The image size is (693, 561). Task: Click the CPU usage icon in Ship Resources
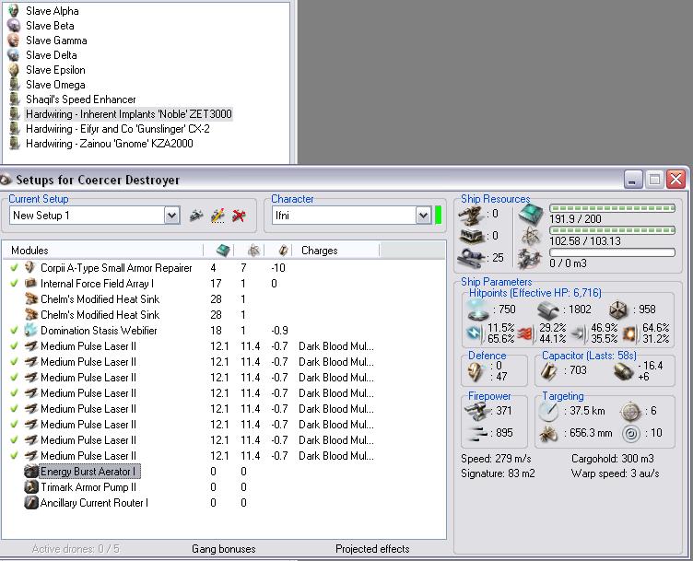click(x=532, y=214)
